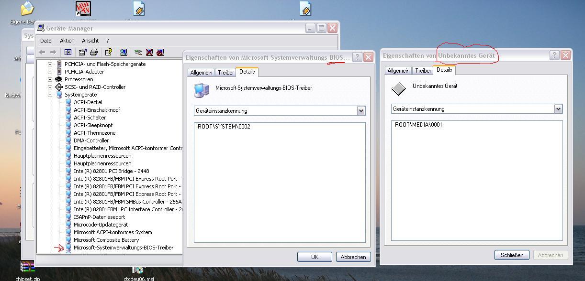585x281 pixels.
Task: Click the BIOS-Treiber computer icon in properties dialog
Action: tap(202, 90)
